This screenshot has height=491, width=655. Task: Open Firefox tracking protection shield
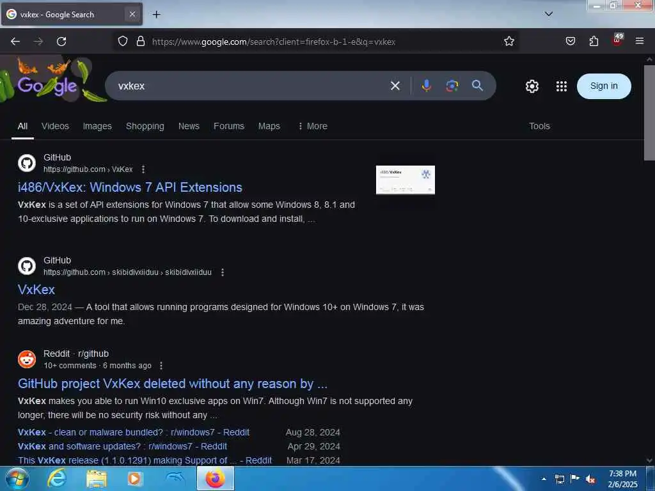122,42
